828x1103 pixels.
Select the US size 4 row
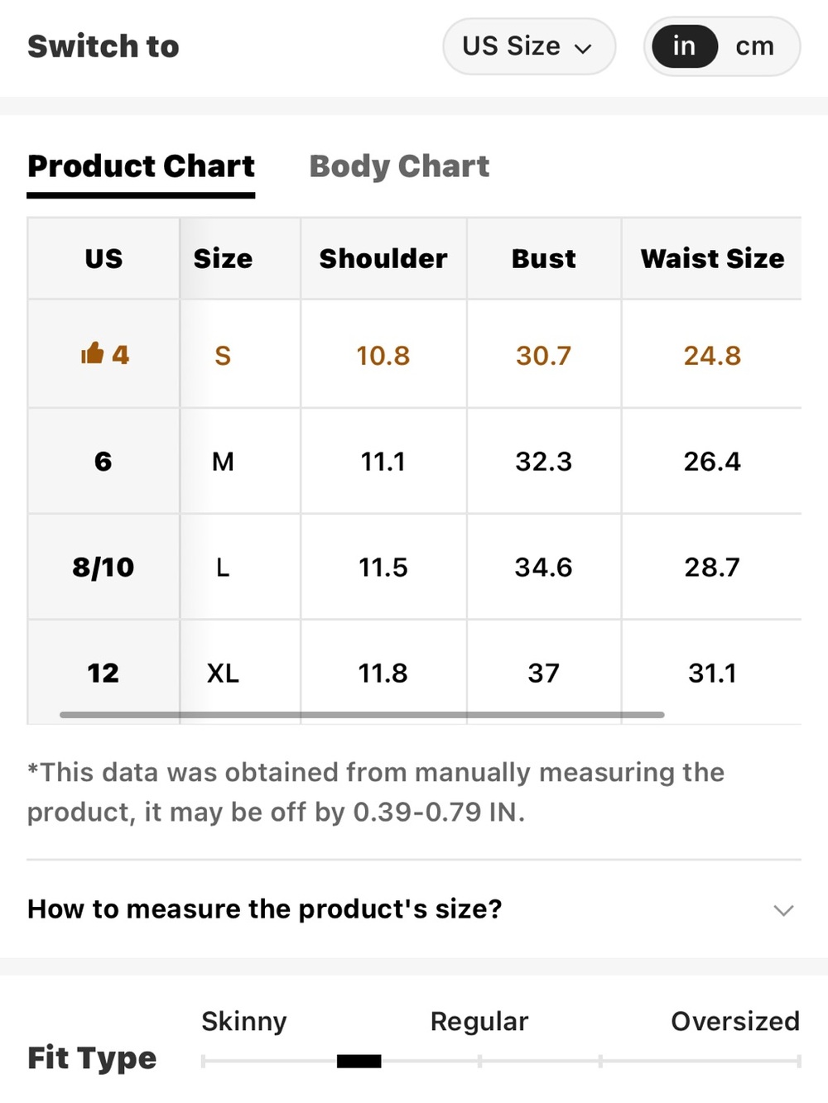pos(414,354)
